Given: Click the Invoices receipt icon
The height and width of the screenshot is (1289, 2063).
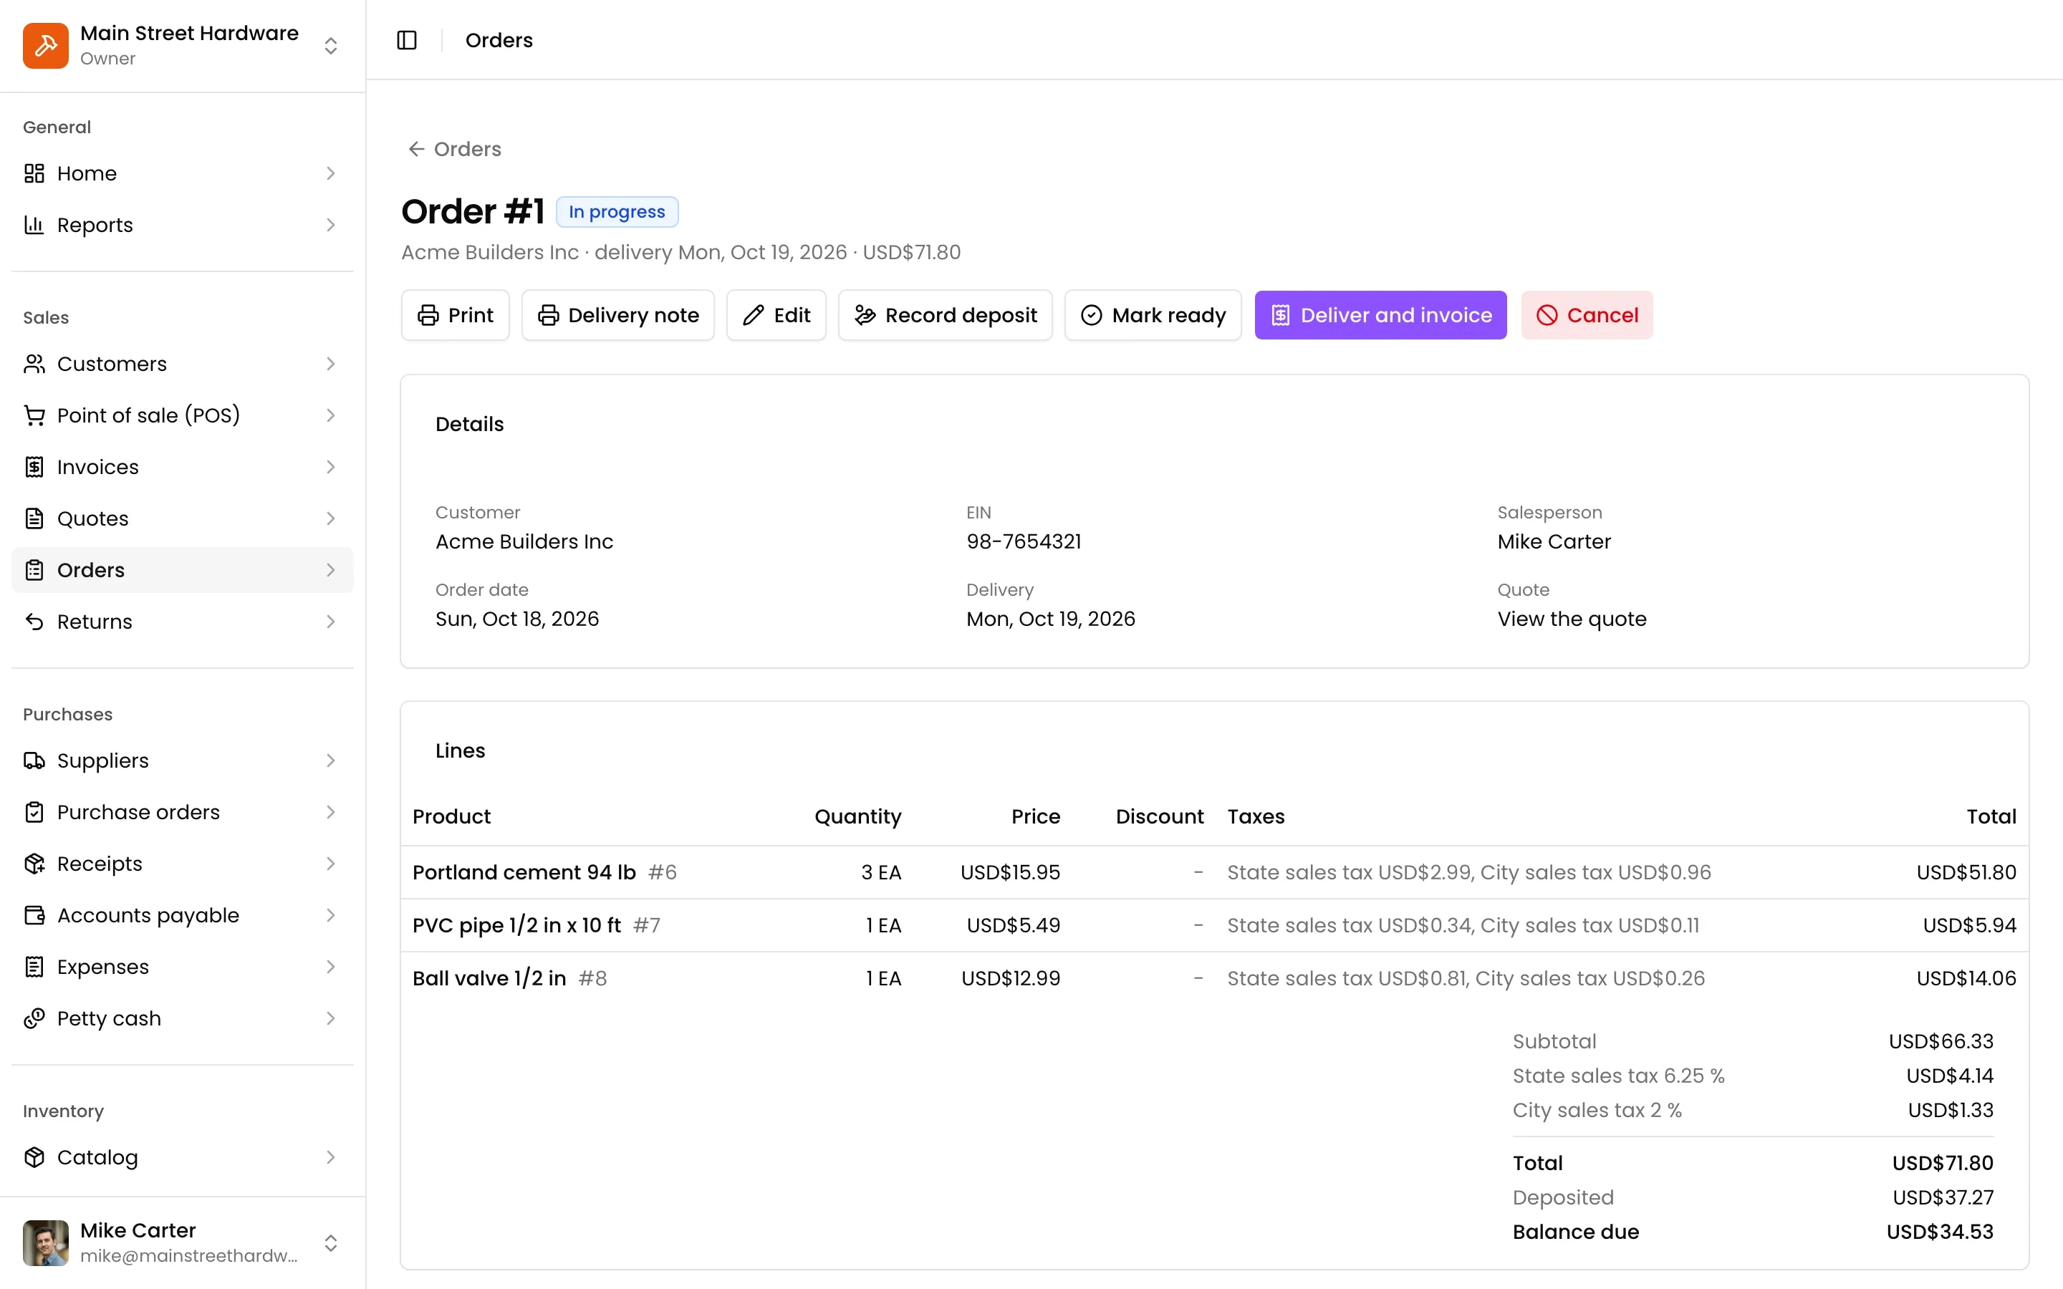Looking at the screenshot, I should click(34, 467).
